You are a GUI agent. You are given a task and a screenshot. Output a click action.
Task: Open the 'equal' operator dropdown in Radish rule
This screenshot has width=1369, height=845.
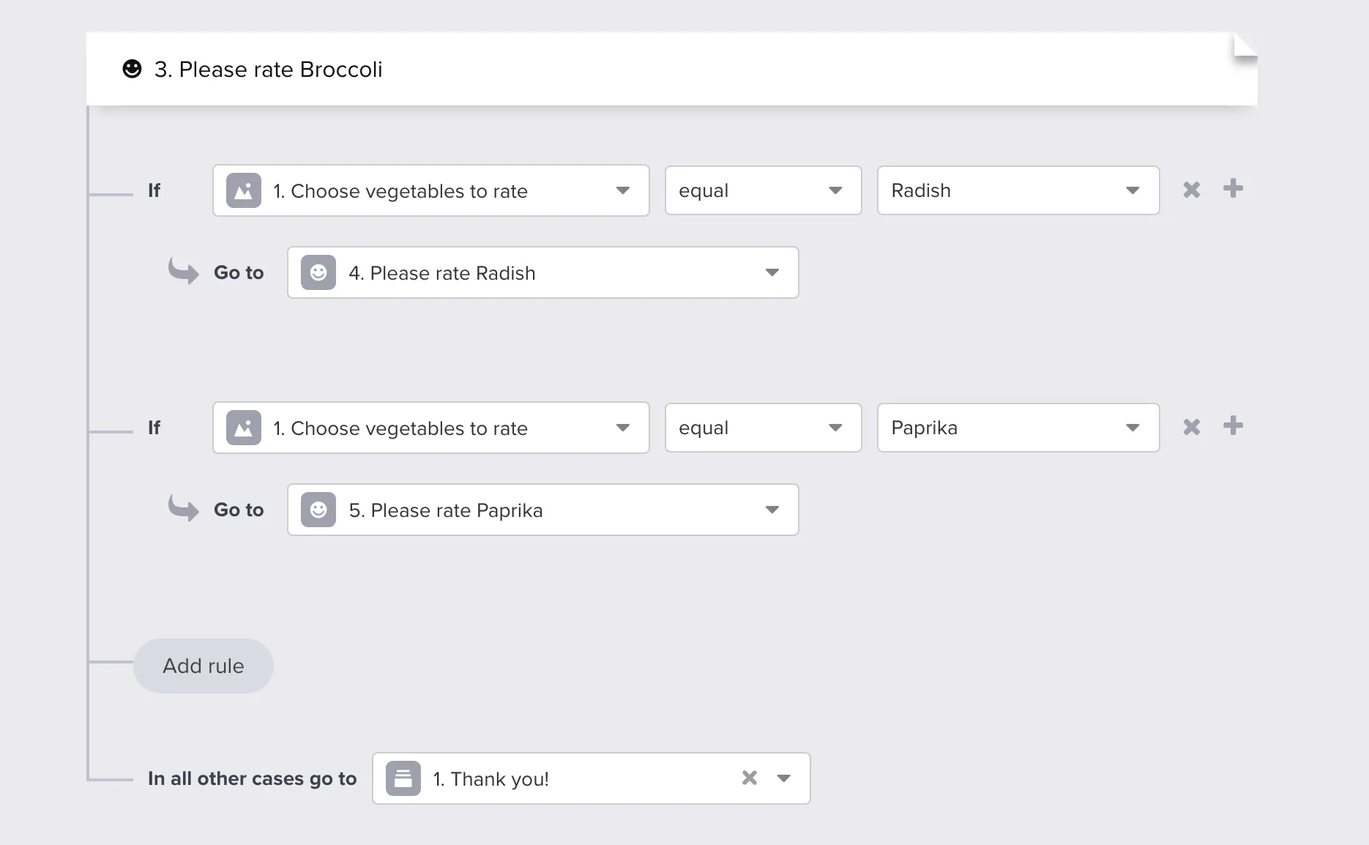[835, 191]
